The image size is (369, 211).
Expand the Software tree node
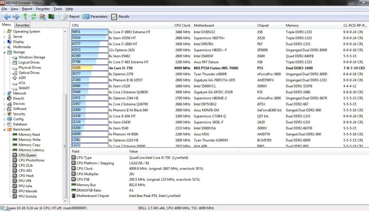pos(4,109)
